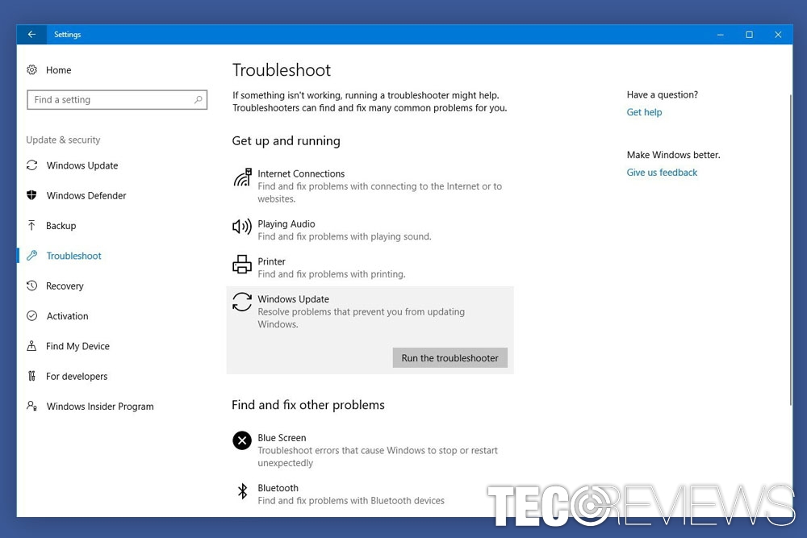Click the For developers tools icon
This screenshot has width=807, height=538.
pos(32,376)
